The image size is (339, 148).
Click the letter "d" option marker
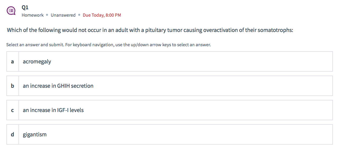pos(12,135)
